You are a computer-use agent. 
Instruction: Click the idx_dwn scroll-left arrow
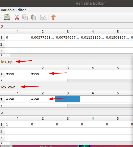click(x=1, y=106)
